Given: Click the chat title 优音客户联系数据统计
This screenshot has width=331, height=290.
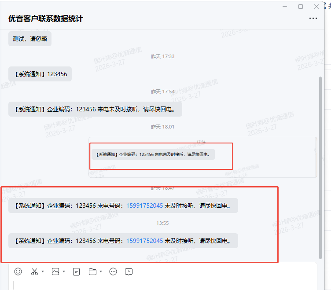Looking at the screenshot, I should (x=46, y=18).
